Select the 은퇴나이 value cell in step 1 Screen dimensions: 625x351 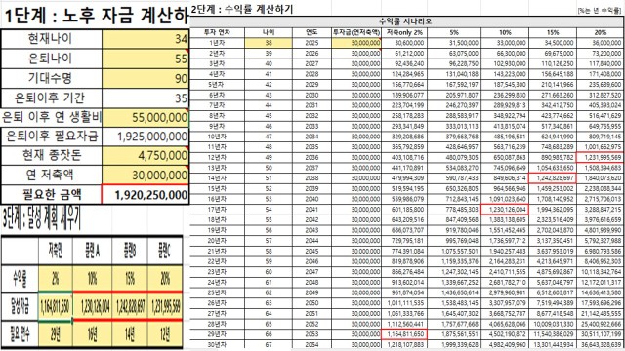point(146,58)
